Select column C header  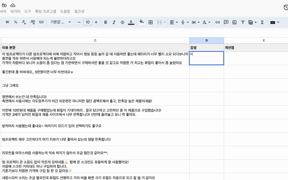click(95, 40)
